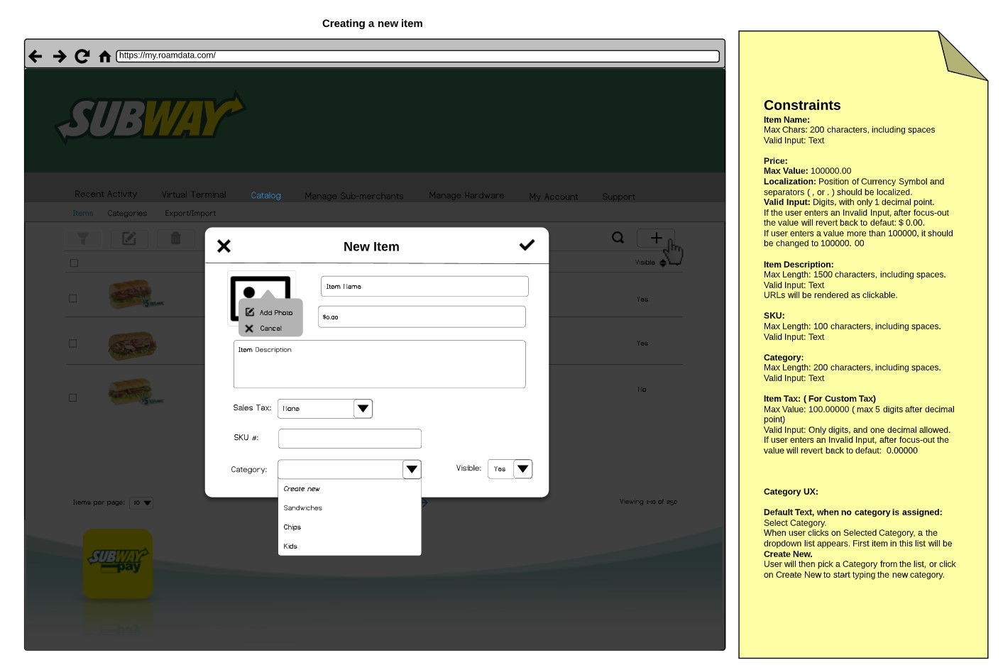1003x670 pixels.
Task: Open the Category dropdown arrow
Action: pos(412,469)
